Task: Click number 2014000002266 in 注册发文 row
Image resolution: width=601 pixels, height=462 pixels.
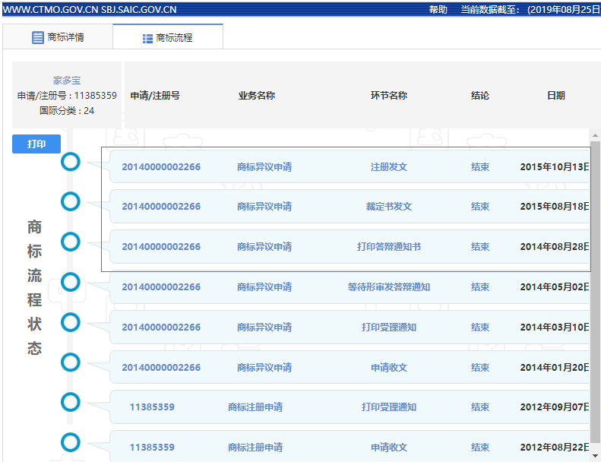Action: coord(161,166)
